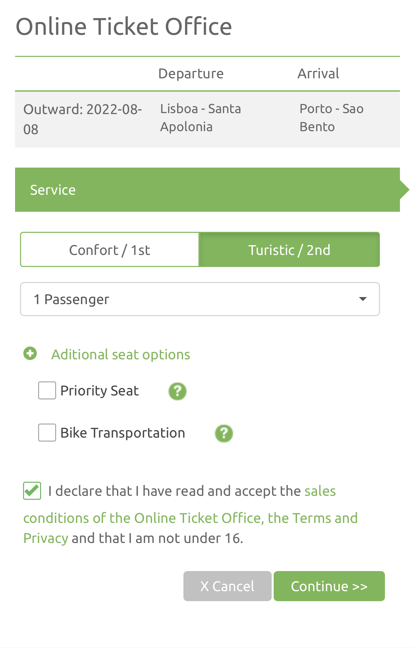Click the green Service step header
This screenshot has width=415, height=648.
[207, 190]
